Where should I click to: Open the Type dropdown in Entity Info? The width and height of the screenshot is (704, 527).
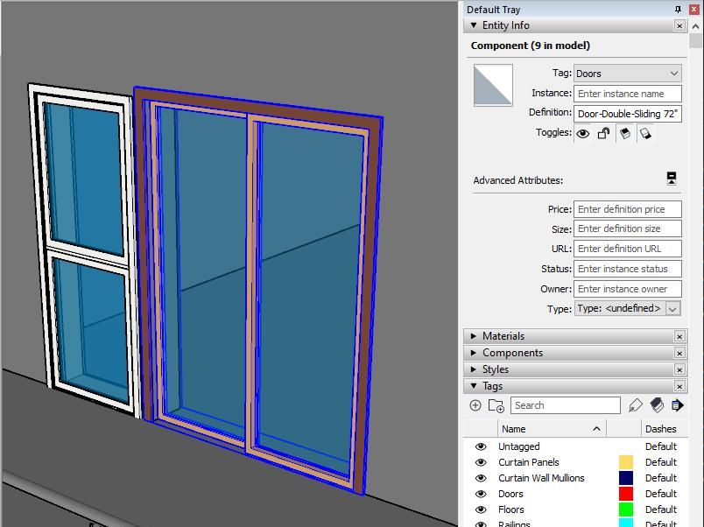[x=671, y=308]
